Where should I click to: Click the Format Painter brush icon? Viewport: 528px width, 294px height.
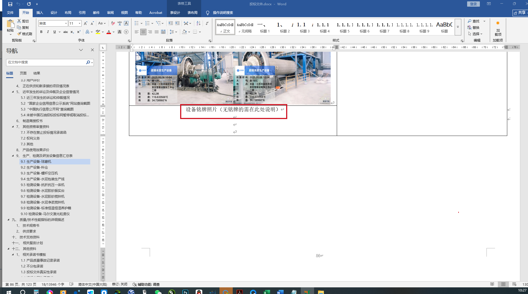[19, 34]
